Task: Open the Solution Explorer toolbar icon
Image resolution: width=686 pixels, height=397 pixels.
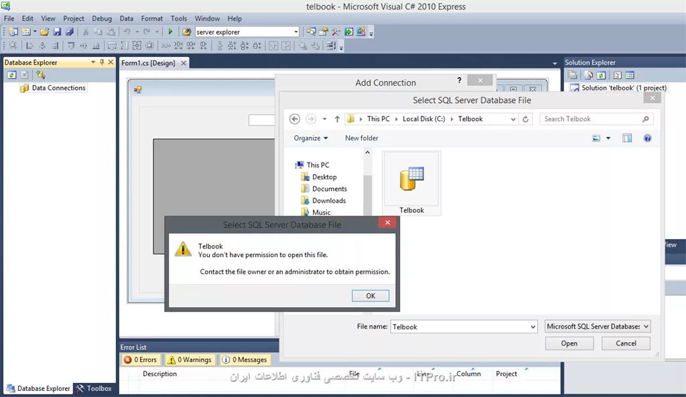Action: 311,32
